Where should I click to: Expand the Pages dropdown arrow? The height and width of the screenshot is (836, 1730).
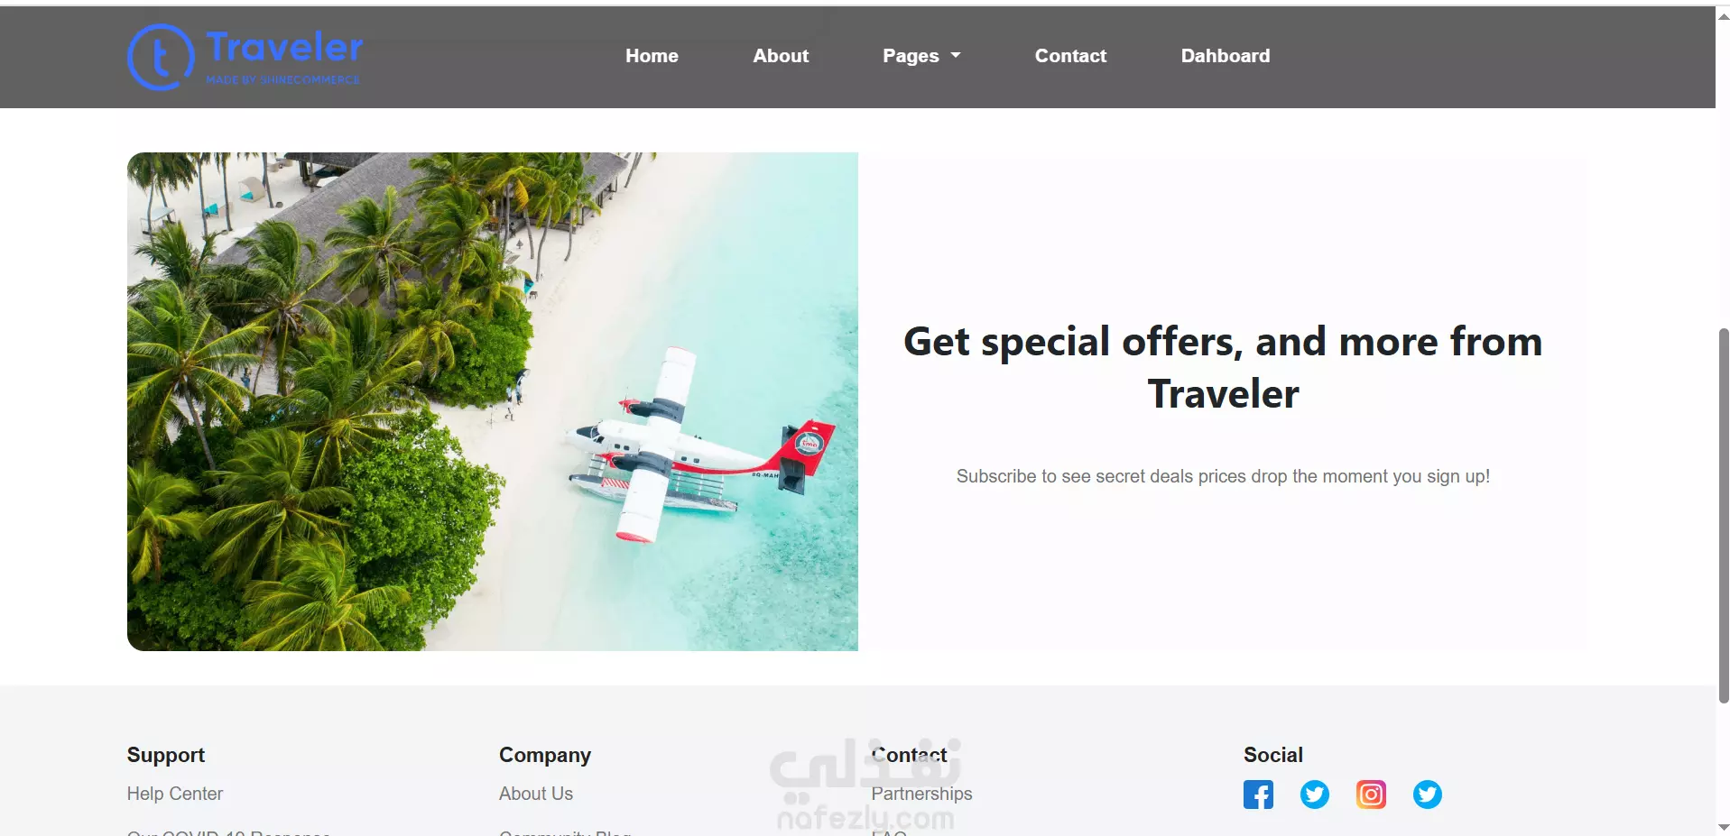click(x=956, y=56)
